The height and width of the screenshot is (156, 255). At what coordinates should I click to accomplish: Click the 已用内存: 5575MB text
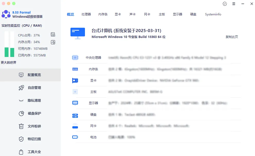32,55
